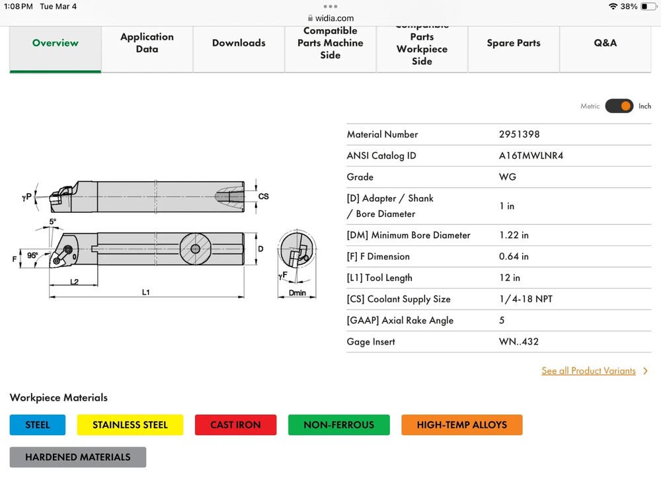This screenshot has height=496, width=661.
Task: Click the Workpiece Materials heading
Action: click(59, 397)
